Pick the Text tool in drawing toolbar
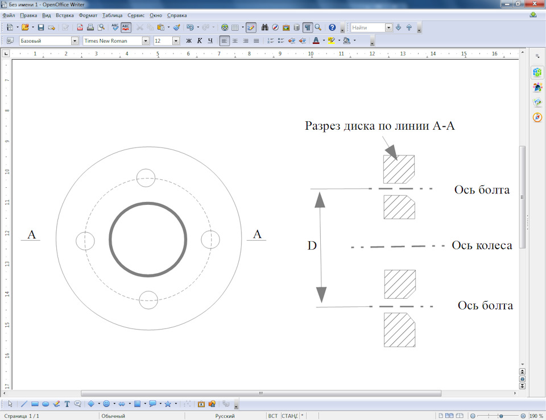The image size is (546, 420). (x=67, y=404)
